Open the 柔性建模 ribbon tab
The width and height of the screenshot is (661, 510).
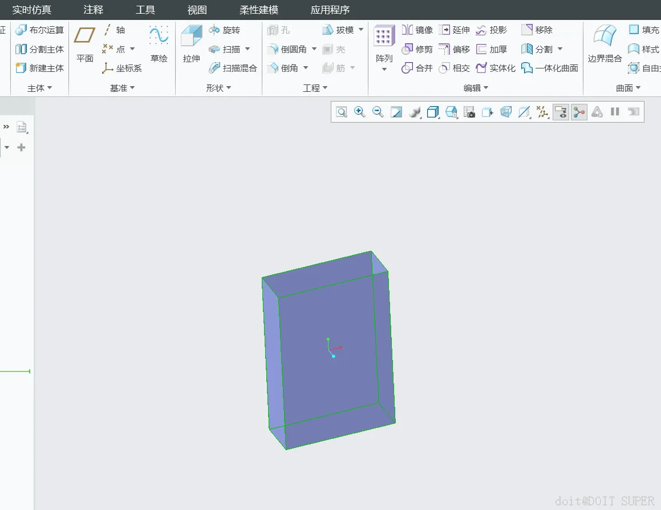point(259,10)
